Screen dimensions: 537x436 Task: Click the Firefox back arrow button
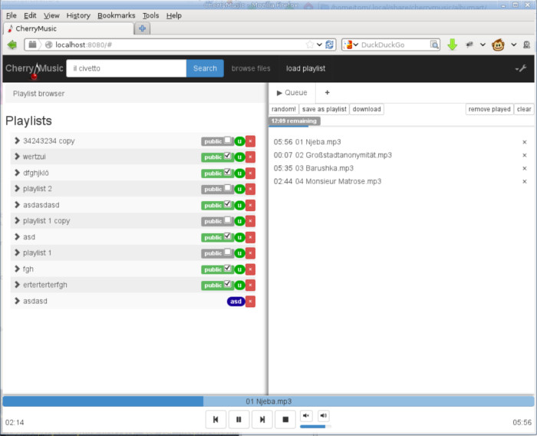[x=12, y=45]
